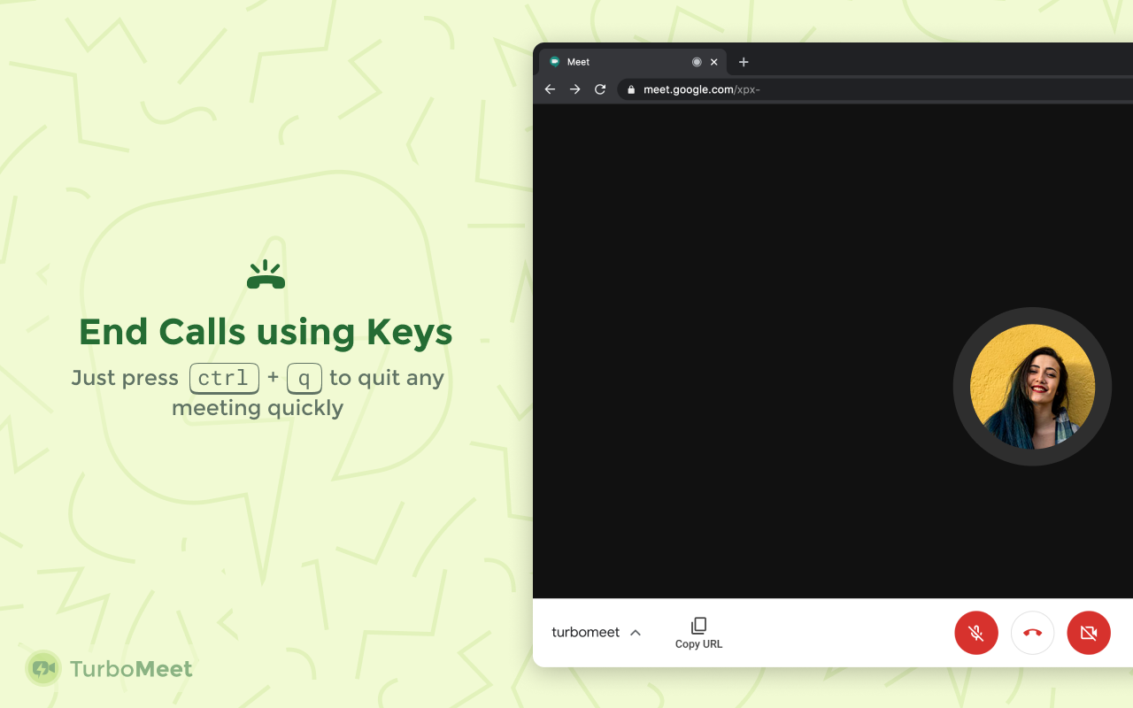The image size is (1133, 708).
Task: Click the ctrl key label
Action: (x=224, y=378)
